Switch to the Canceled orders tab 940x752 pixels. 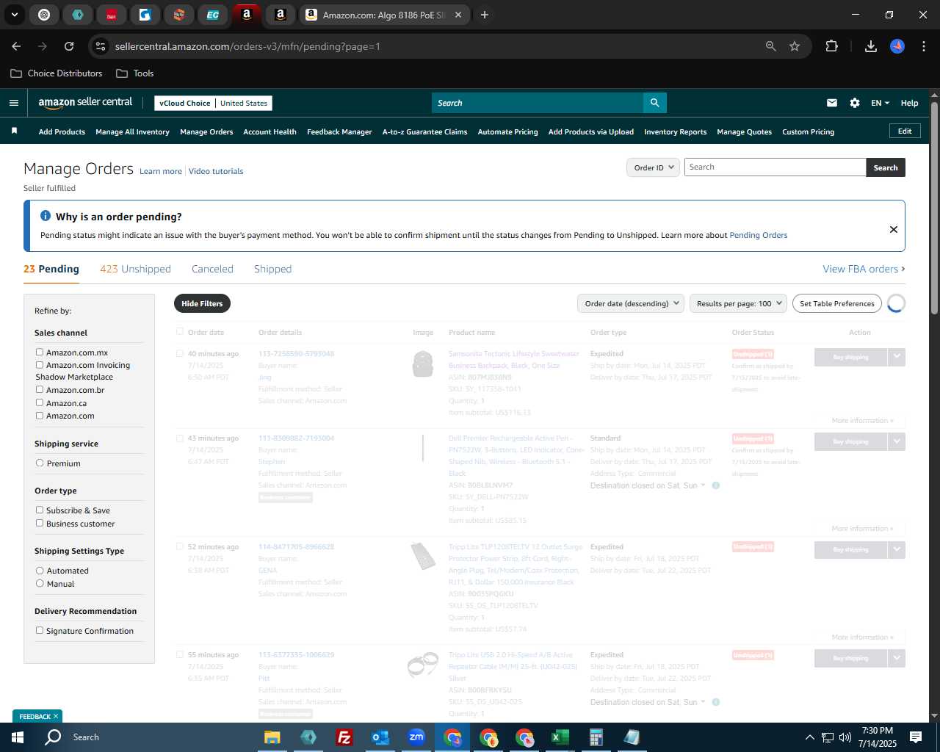coord(212,269)
